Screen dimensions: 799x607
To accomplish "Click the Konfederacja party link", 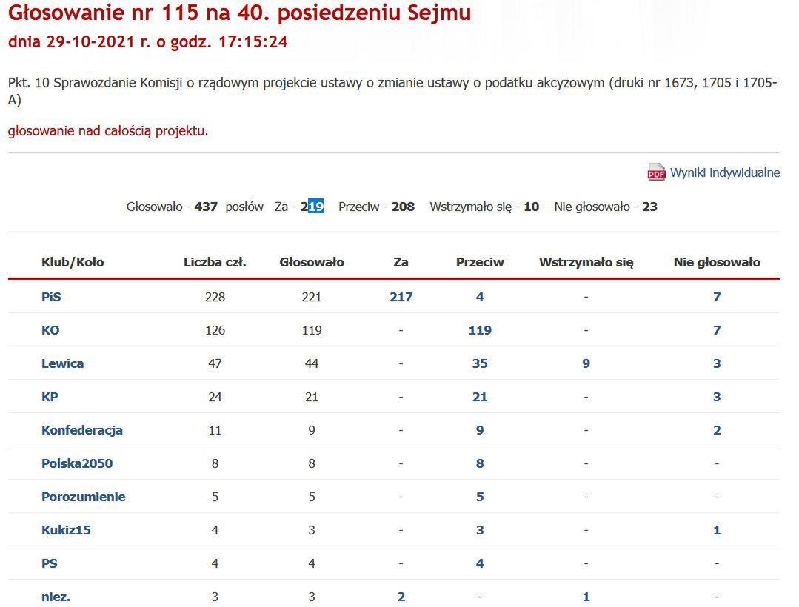I will coord(81,430).
